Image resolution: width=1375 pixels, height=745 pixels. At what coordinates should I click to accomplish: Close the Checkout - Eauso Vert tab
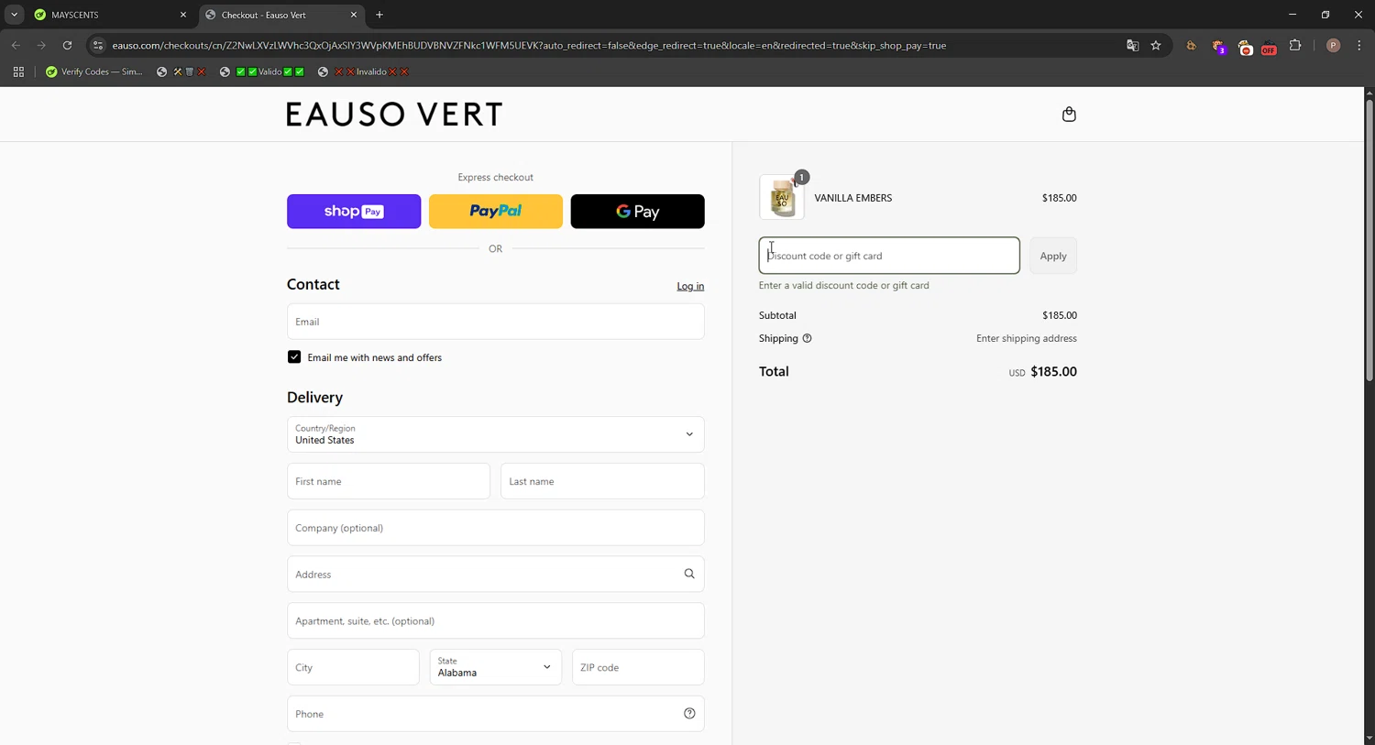click(x=354, y=15)
